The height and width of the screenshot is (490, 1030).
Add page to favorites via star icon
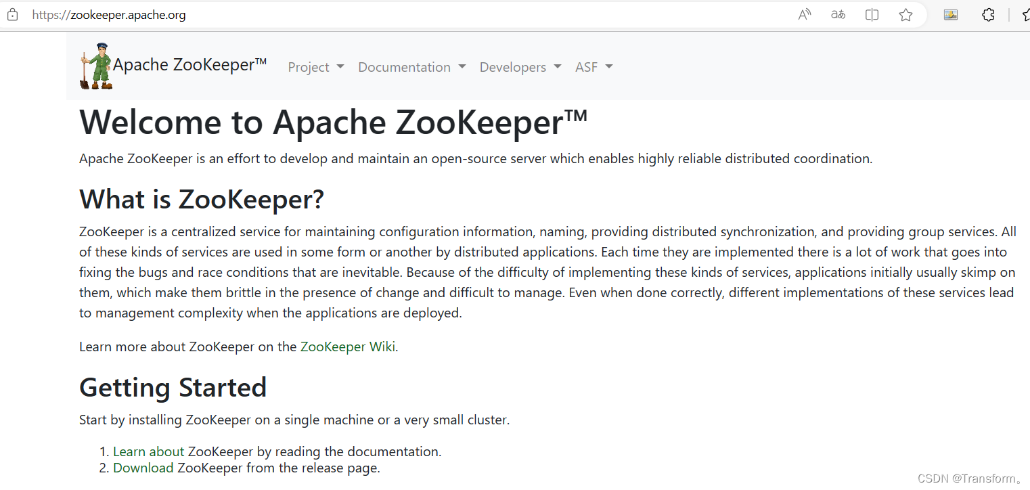(906, 14)
